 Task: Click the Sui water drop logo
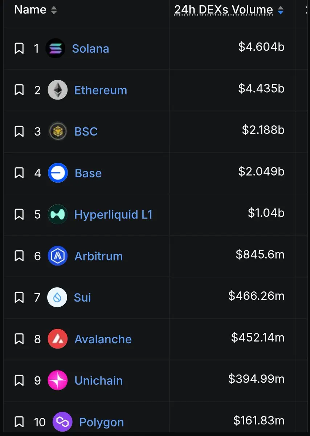[x=57, y=297]
